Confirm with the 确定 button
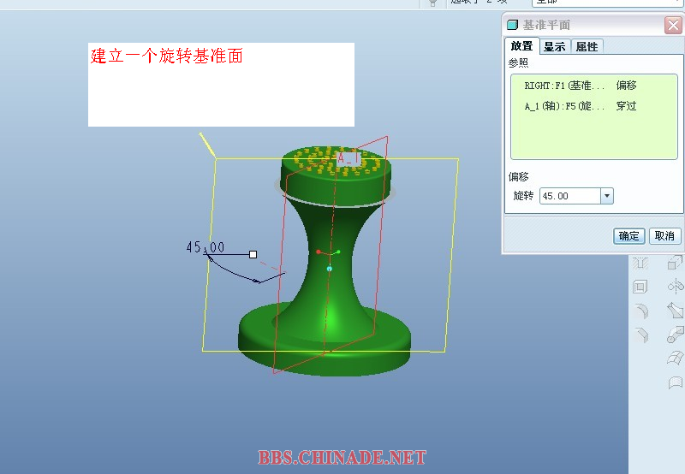The height and width of the screenshot is (474, 685). [x=628, y=236]
